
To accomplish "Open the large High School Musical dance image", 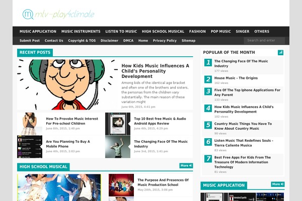I will coord(59,187).
